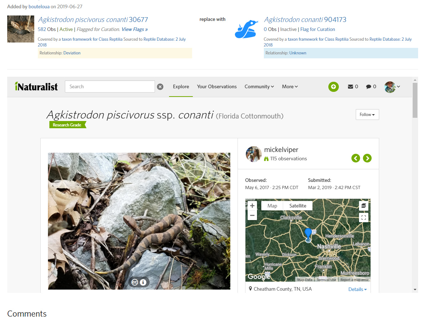Click Flag for Curation link

pyautogui.click(x=318, y=29)
